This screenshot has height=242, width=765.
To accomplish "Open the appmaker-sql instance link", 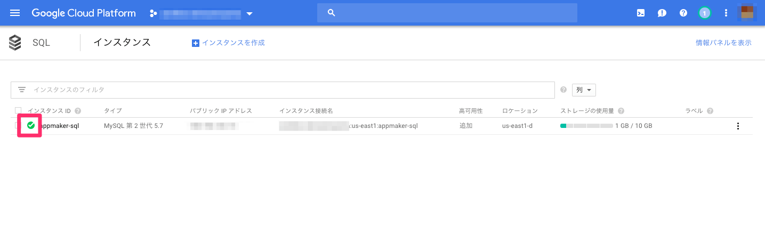I will (x=60, y=126).
